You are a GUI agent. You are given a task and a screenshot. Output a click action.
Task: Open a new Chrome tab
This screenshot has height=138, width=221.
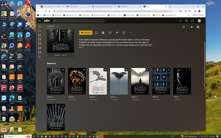pyautogui.click(x=170, y=6)
